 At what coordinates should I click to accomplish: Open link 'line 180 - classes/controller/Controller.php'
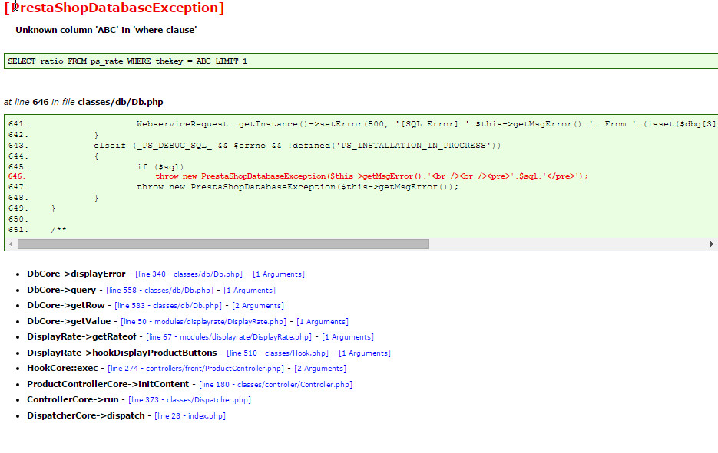(276, 385)
